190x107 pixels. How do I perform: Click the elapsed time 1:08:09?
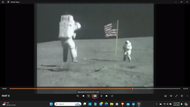point(4,89)
